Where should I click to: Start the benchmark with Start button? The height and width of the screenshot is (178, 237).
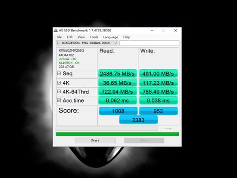pos(95,141)
